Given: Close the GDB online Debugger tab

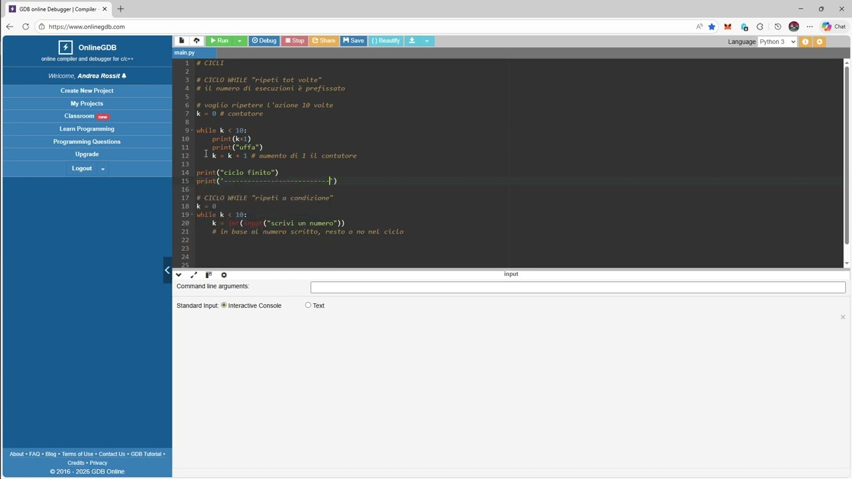Looking at the screenshot, I should [105, 9].
